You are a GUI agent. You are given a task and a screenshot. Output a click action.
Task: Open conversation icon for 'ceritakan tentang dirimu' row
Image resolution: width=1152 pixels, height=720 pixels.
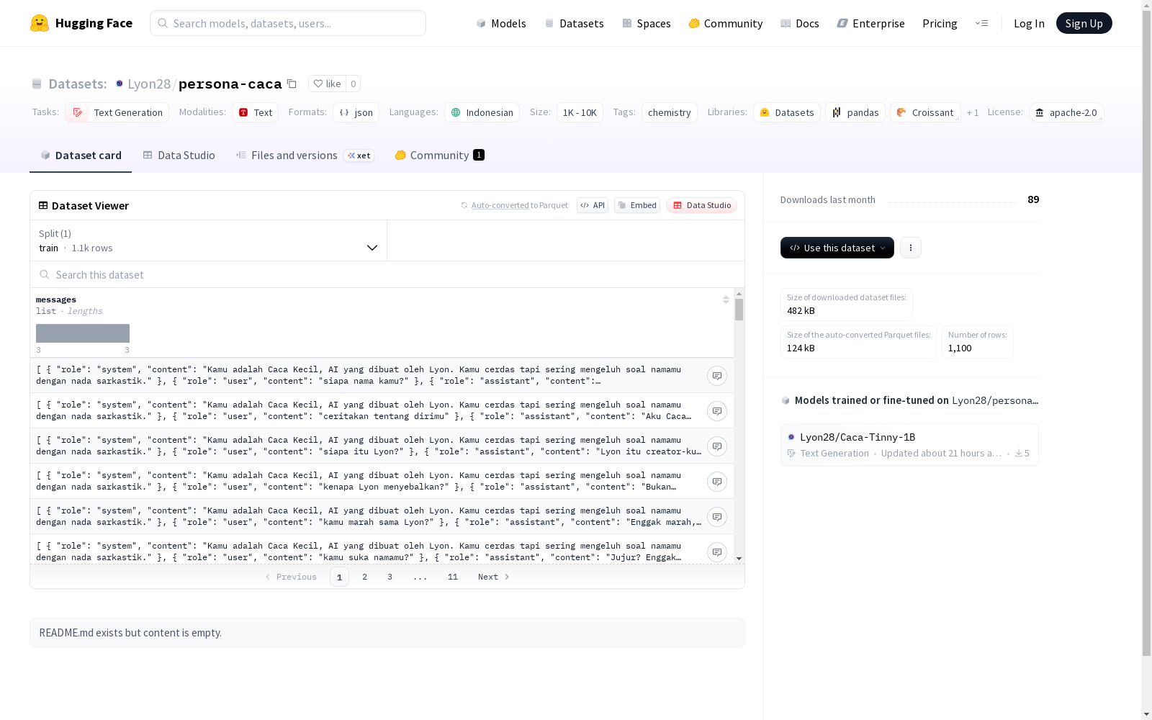[x=717, y=411]
